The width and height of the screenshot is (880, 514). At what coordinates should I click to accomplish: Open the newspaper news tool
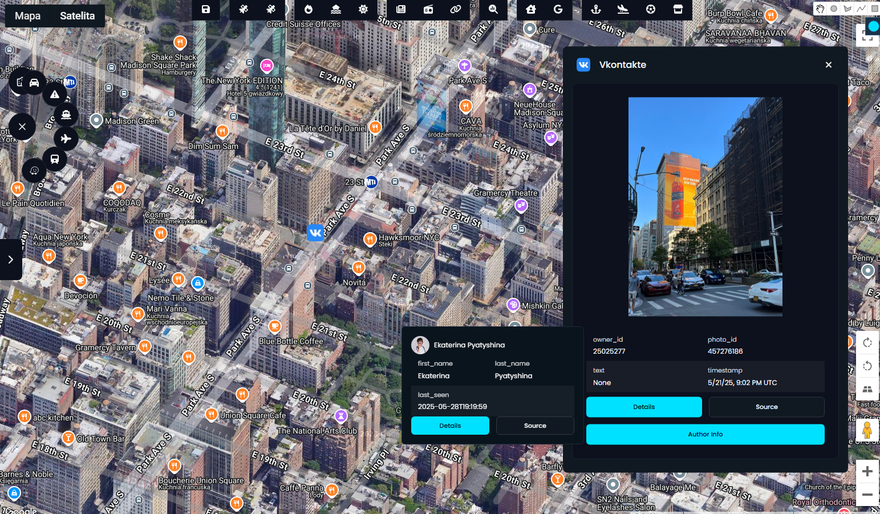click(x=401, y=9)
